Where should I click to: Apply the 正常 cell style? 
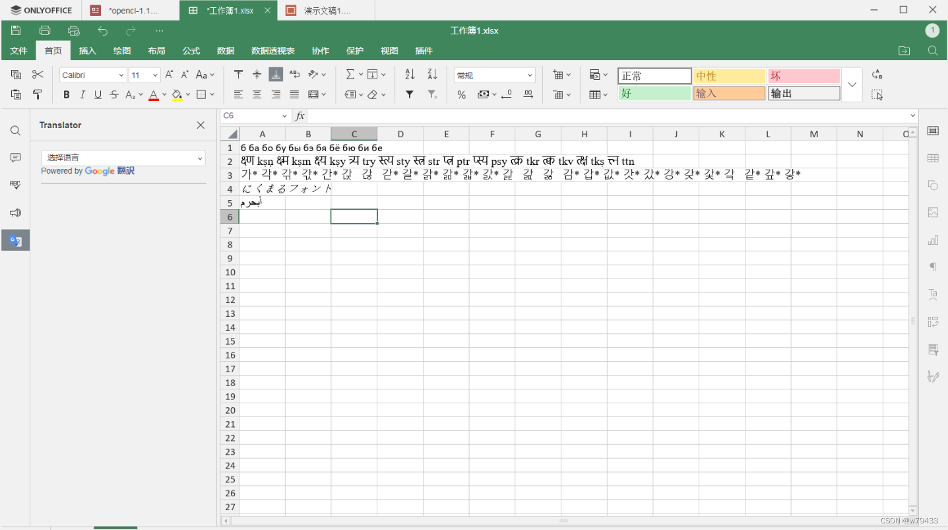coord(654,76)
